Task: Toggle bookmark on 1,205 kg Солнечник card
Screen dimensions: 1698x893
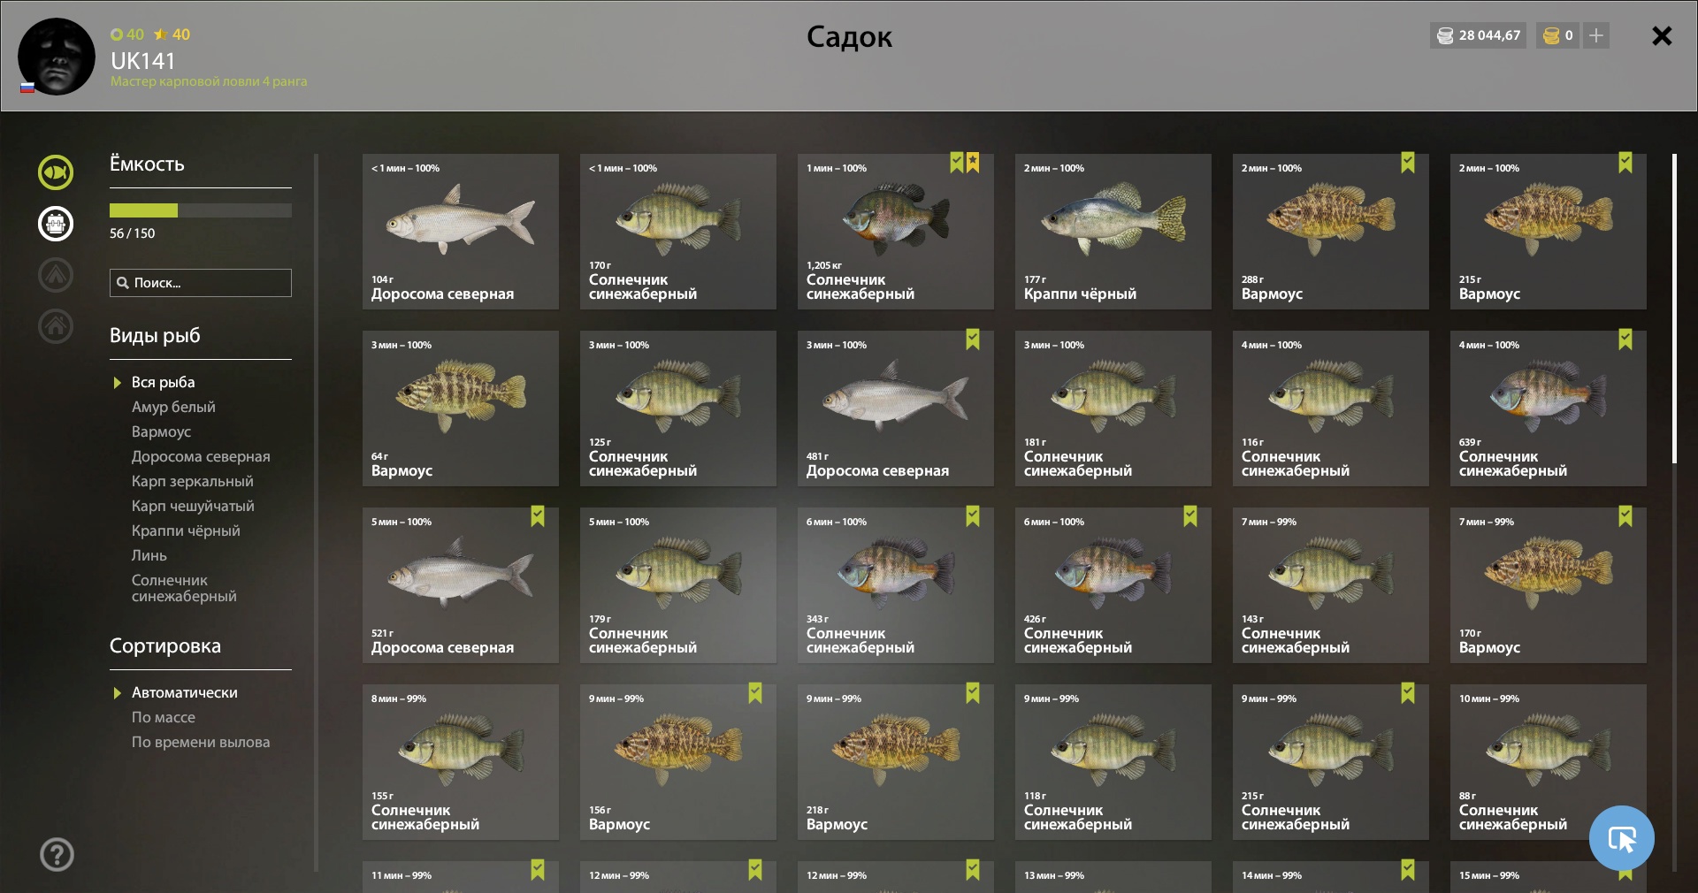Action: click(957, 163)
